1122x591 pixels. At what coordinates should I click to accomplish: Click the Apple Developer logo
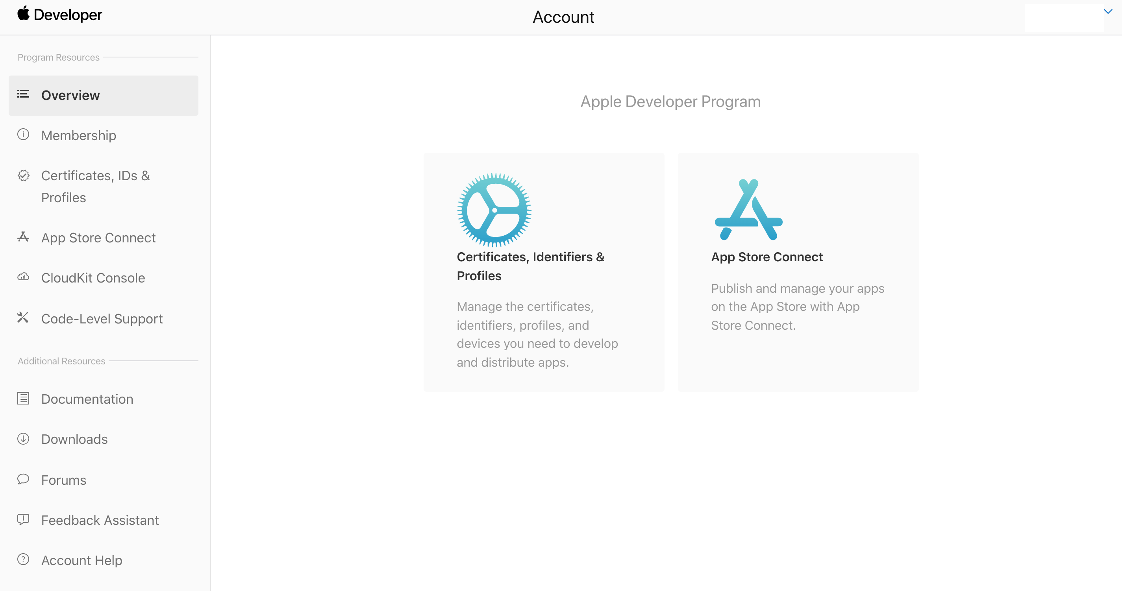(x=60, y=15)
